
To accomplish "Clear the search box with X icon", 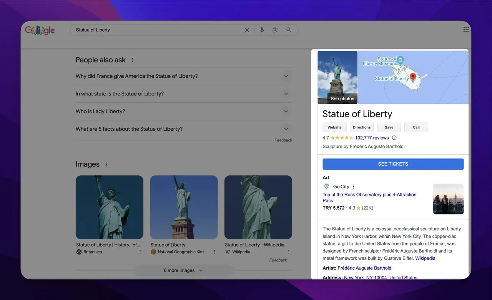I will click(x=247, y=30).
